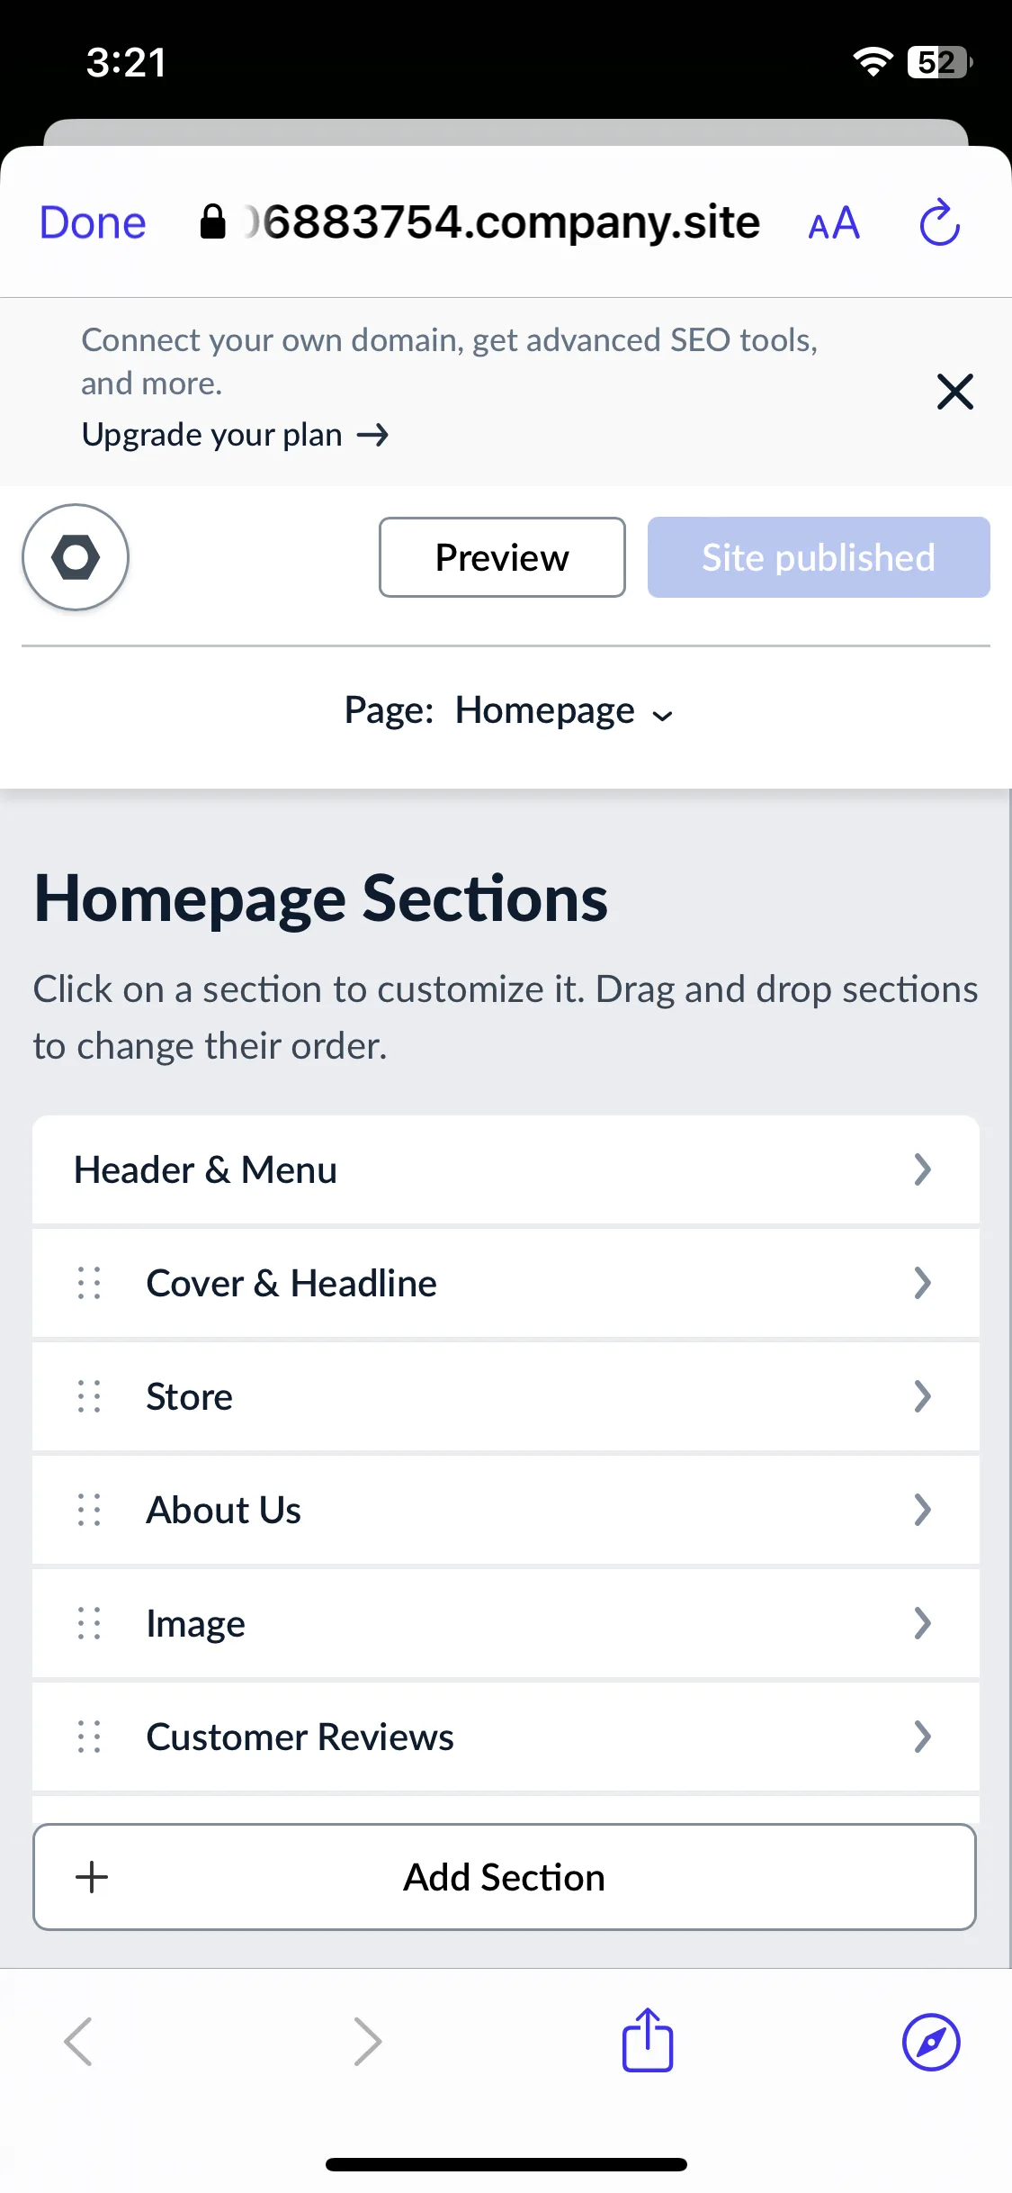
Task: Open the Store section settings
Action: click(506, 1396)
